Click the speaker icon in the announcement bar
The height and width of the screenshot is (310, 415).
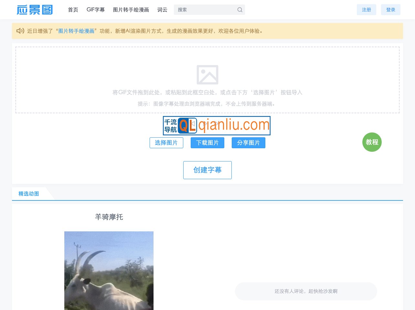20,31
